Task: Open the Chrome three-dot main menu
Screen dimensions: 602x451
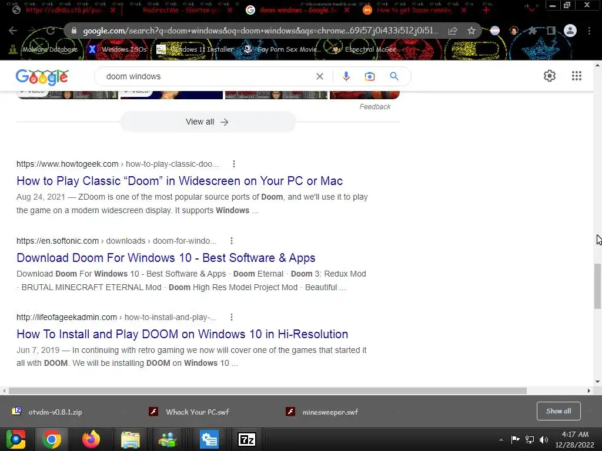Action: pyautogui.click(x=589, y=31)
